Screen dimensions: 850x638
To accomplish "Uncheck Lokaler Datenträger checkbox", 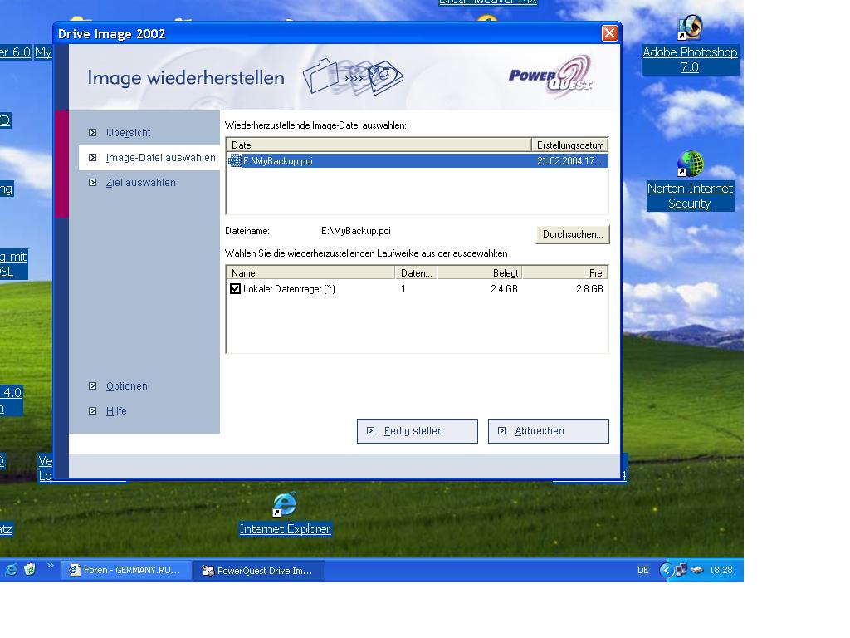I will click(235, 288).
